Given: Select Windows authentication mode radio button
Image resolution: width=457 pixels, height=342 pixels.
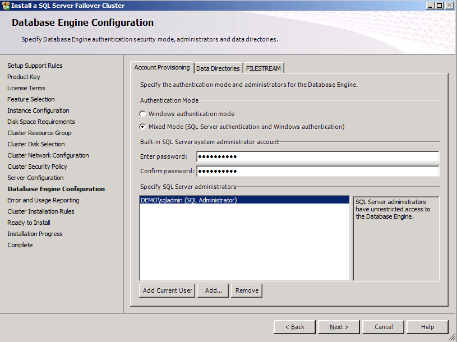Looking at the screenshot, I should (x=142, y=114).
